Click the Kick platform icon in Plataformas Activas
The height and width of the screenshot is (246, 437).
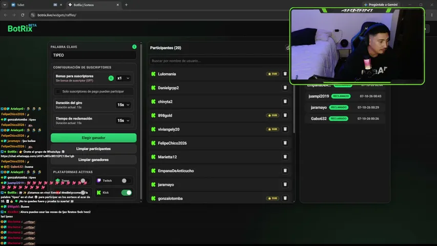(x=99, y=193)
